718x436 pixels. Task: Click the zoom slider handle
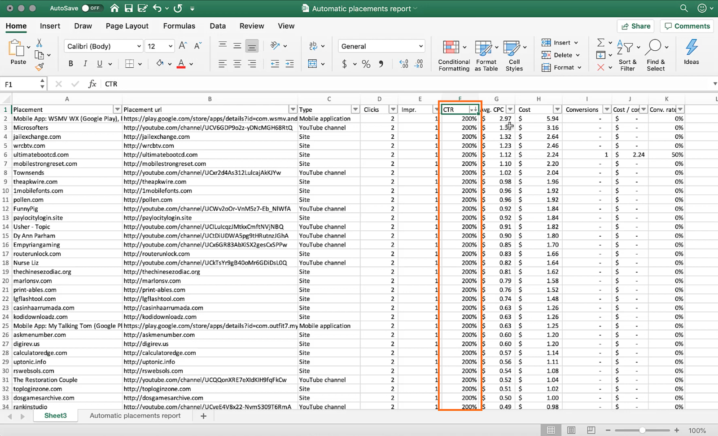pyautogui.click(x=642, y=430)
